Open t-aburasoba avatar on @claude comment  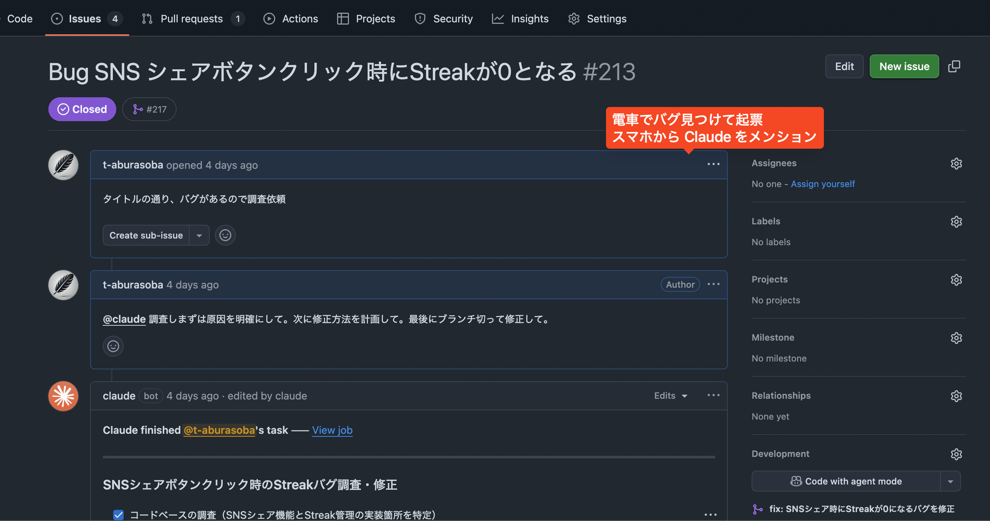63,285
